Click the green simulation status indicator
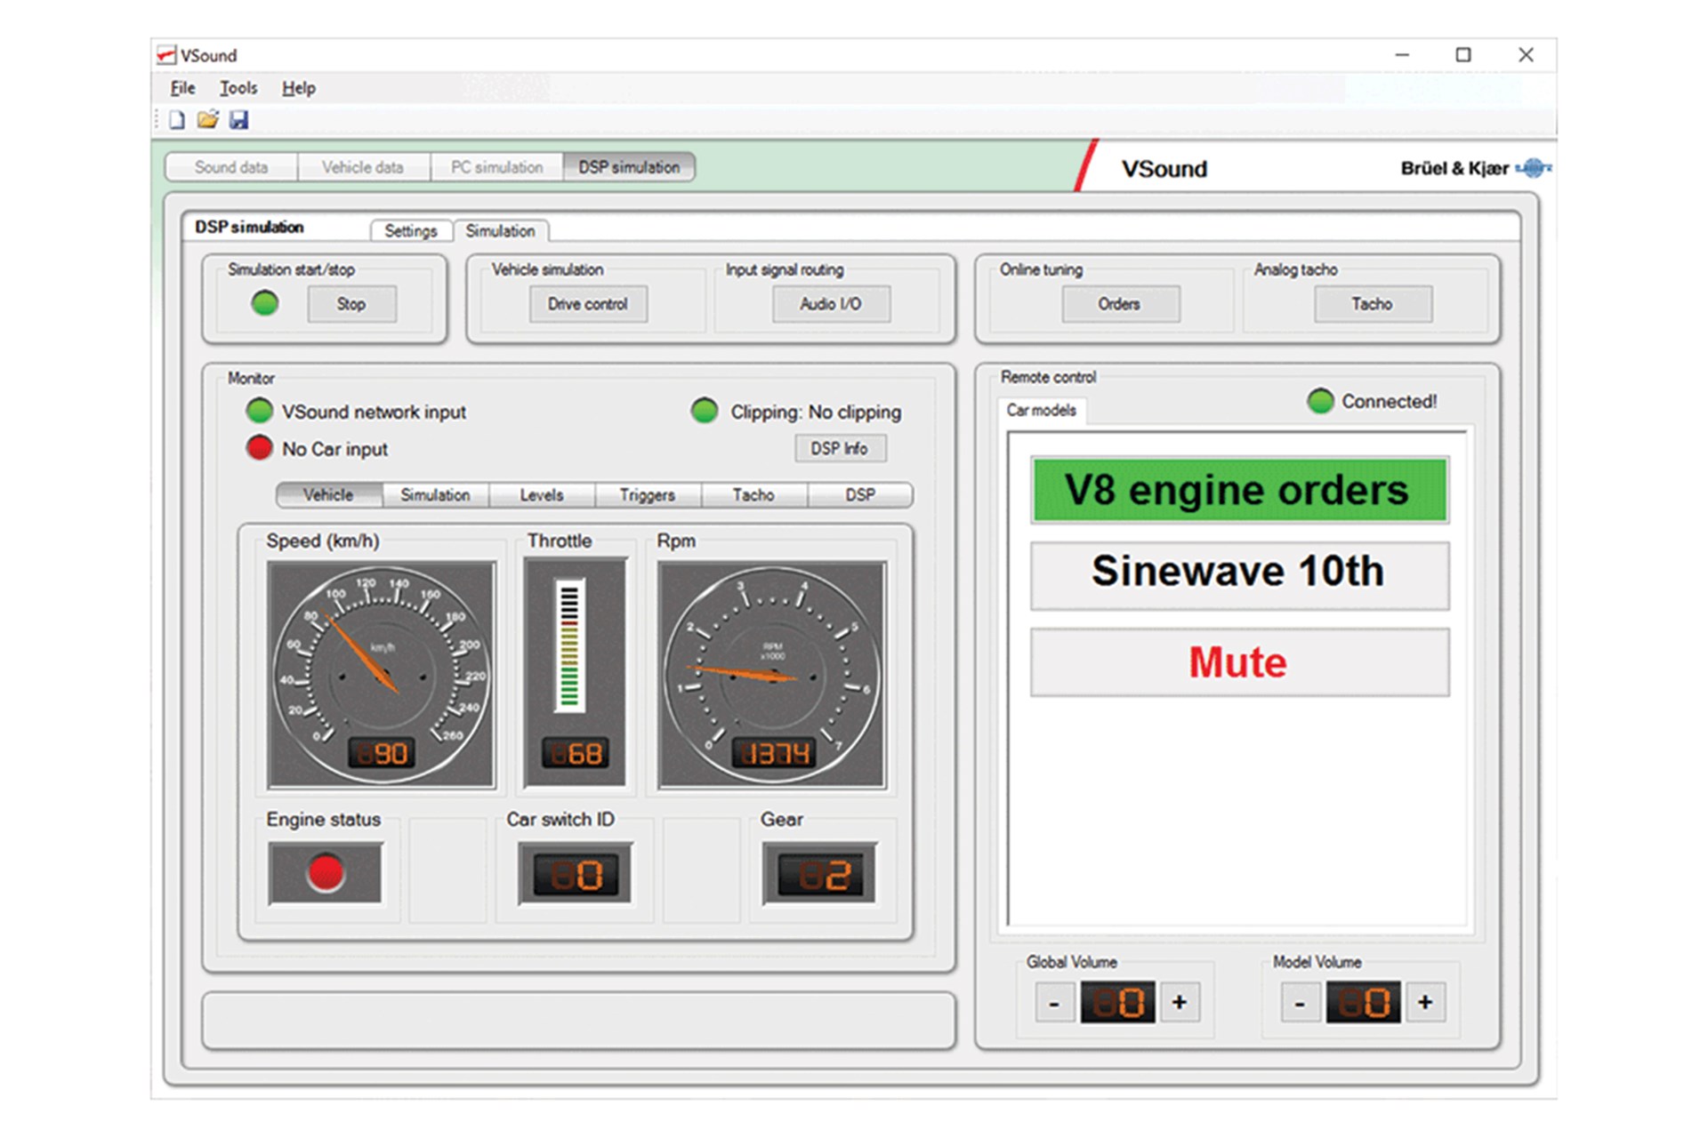1708x1138 pixels. click(x=265, y=304)
